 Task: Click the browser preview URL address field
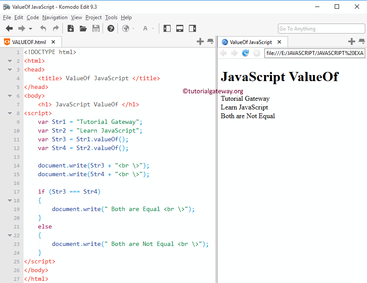pos(314,53)
